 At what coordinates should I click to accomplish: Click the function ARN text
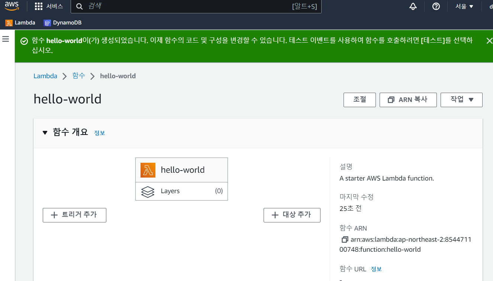pos(405,245)
